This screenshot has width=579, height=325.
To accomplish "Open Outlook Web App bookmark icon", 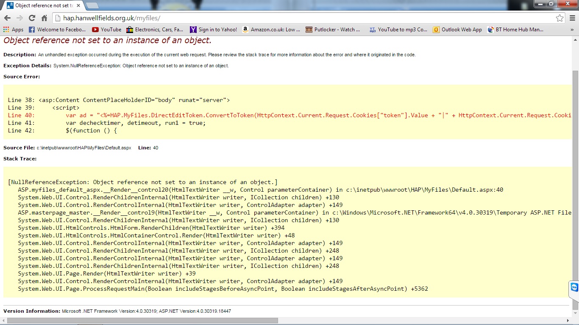I will tap(436, 29).
